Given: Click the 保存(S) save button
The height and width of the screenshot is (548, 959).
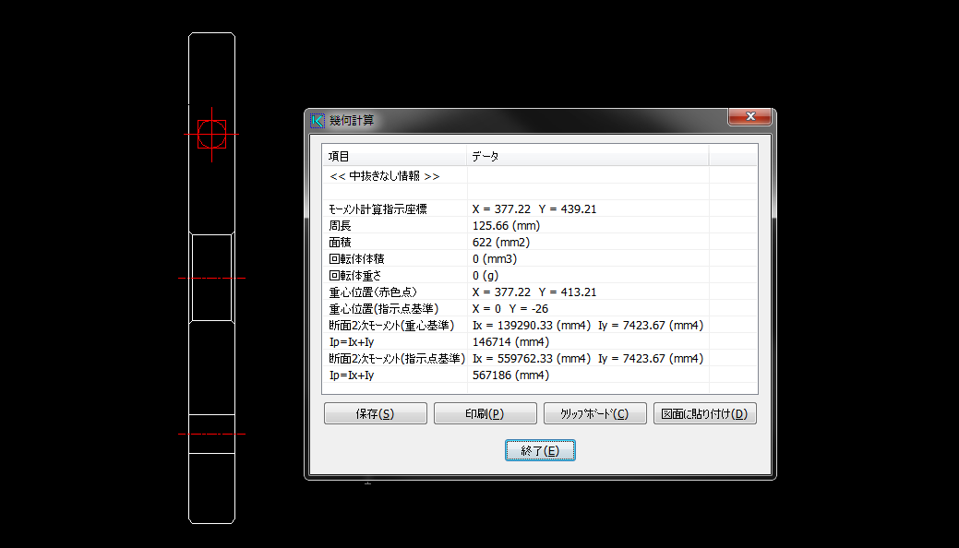Looking at the screenshot, I should point(375,413).
